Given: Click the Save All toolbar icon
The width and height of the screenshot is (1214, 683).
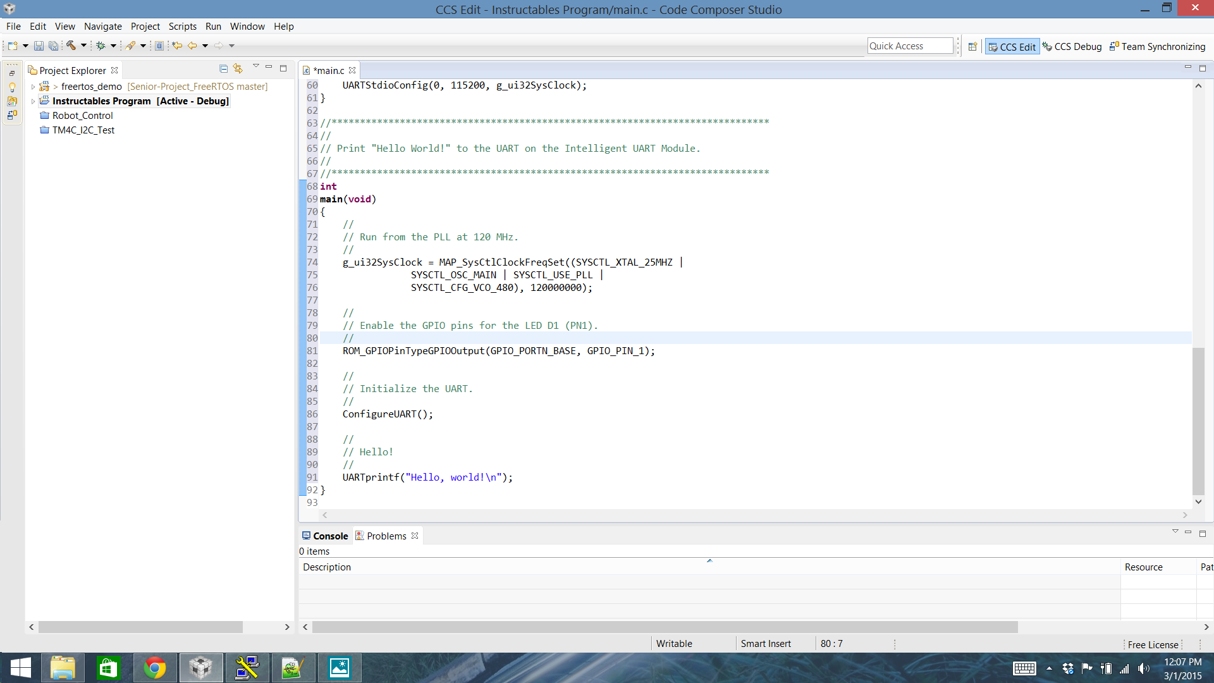Looking at the screenshot, I should click(x=53, y=46).
